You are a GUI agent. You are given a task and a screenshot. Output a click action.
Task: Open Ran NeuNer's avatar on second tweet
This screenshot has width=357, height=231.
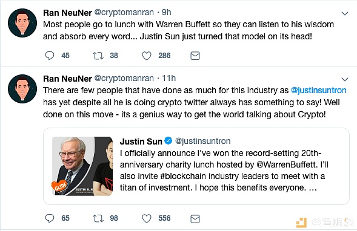point(22,89)
